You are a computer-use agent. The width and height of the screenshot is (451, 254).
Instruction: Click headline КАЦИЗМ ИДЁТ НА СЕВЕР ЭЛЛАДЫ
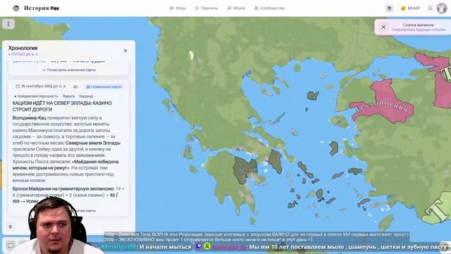coord(62,107)
